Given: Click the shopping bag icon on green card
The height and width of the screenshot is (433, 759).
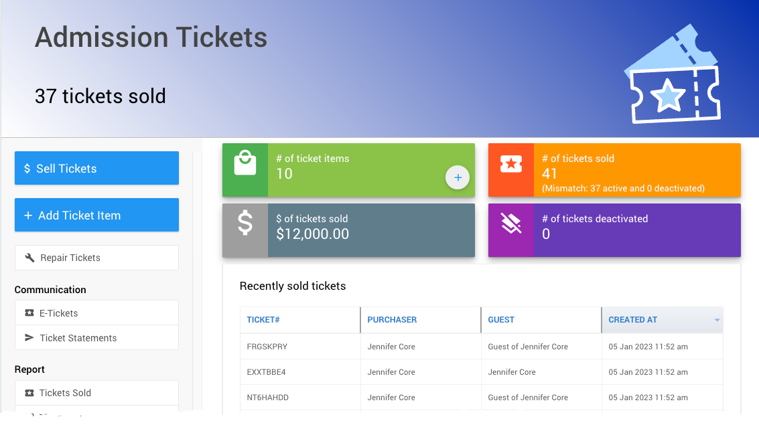Looking at the screenshot, I should click(245, 163).
